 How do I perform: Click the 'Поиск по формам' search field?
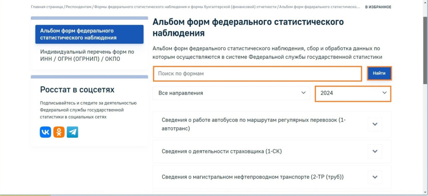tap(257, 74)
